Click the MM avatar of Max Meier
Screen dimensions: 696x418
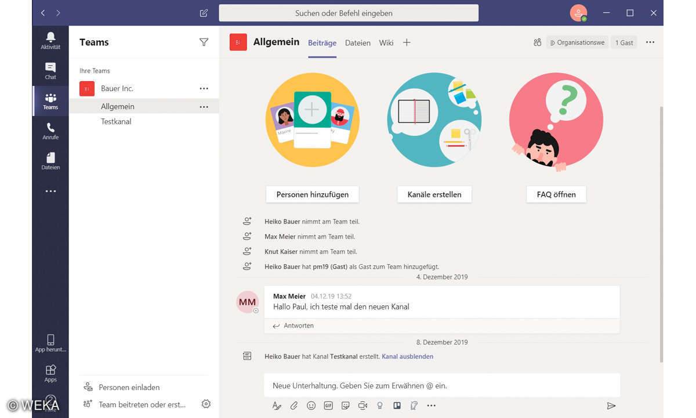(x=248, y=302)
